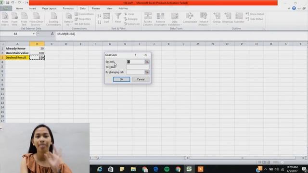Click Text to Columns icon
Viewport: 308px width, 173px height.
point(148,19)
